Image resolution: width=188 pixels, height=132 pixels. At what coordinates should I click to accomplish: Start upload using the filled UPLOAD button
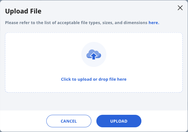(x=119, y=121)
